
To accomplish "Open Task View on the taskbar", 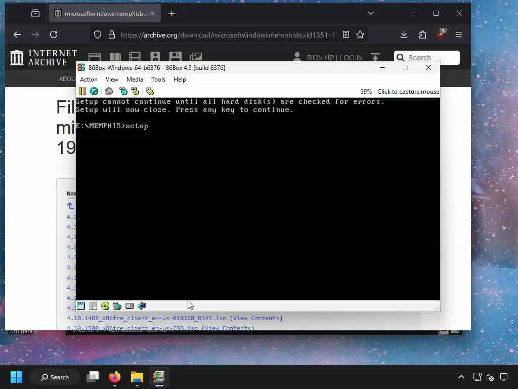I will (x=93, y=377).
